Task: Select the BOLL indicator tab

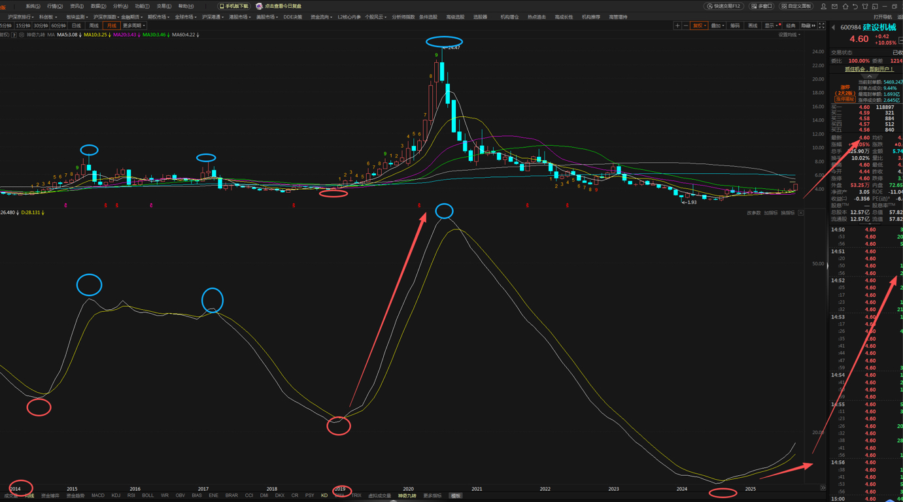Action: click(x=148, y=495)
